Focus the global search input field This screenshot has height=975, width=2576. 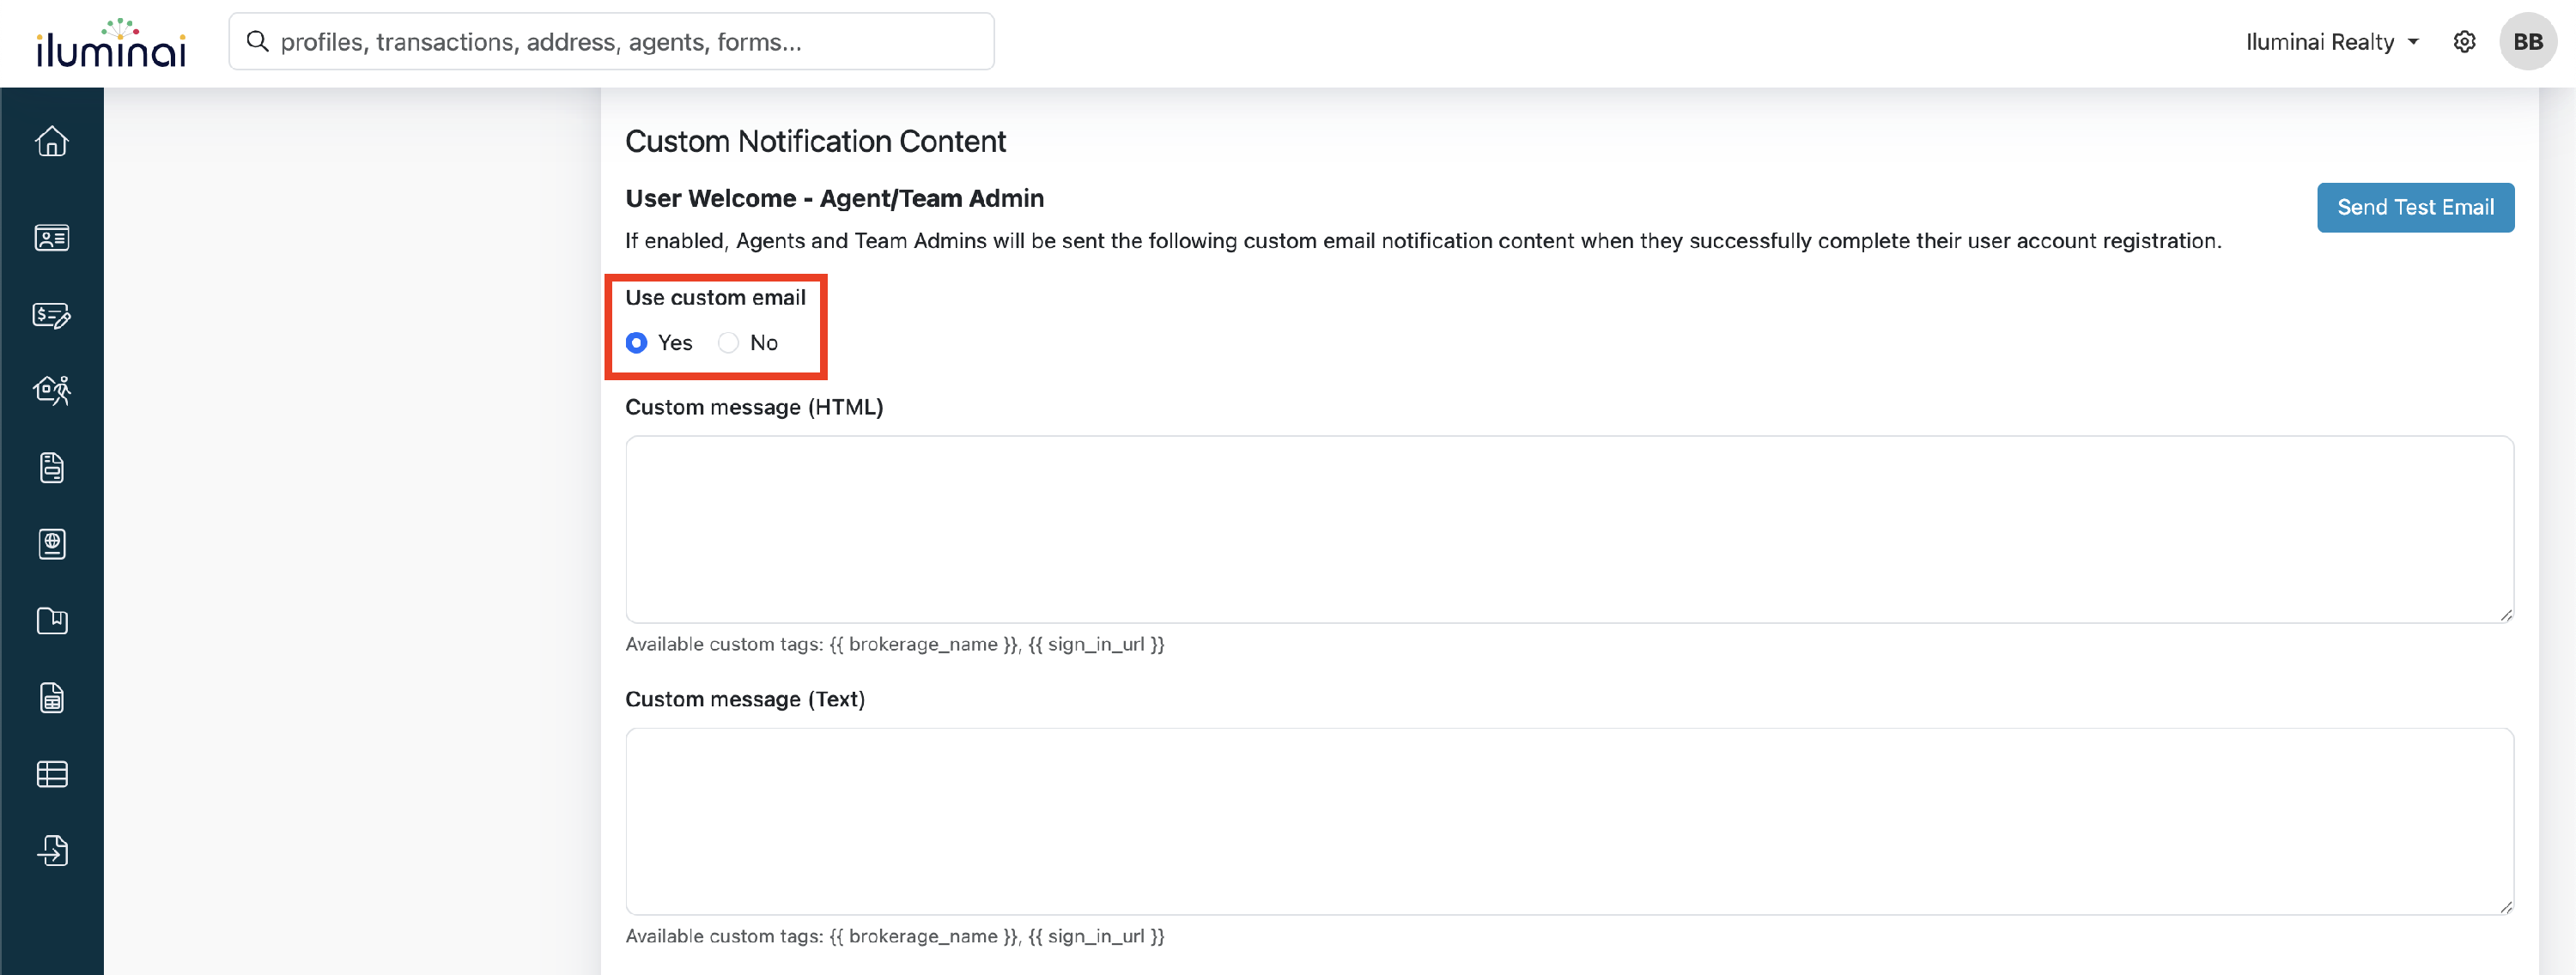point(612,42)
